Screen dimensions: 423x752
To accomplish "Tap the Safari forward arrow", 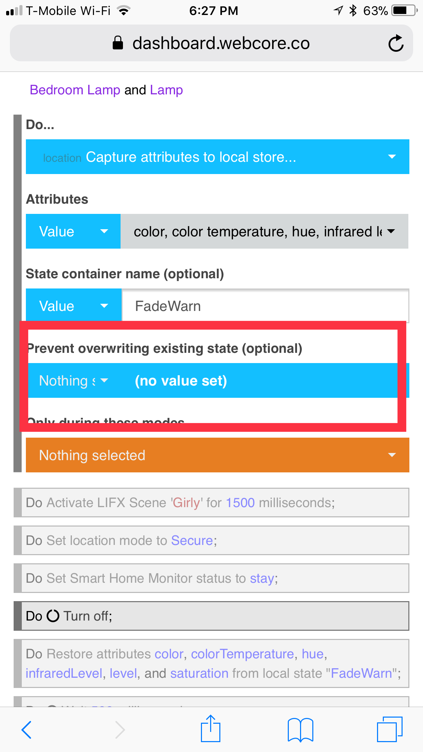I will (120, 730).
